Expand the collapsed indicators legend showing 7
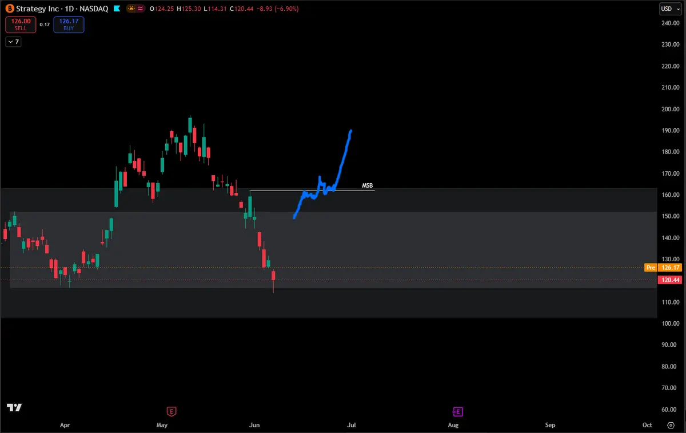This screenshot has height=433, width=686. (x=13, y=42)
